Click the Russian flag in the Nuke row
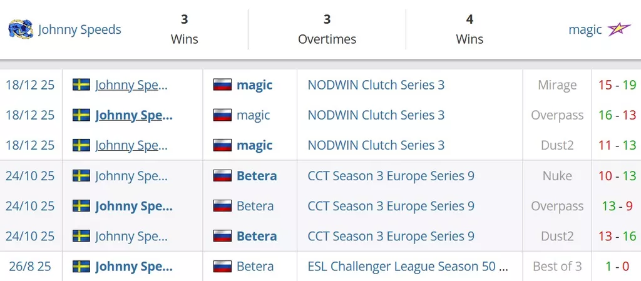 [223, 176]
